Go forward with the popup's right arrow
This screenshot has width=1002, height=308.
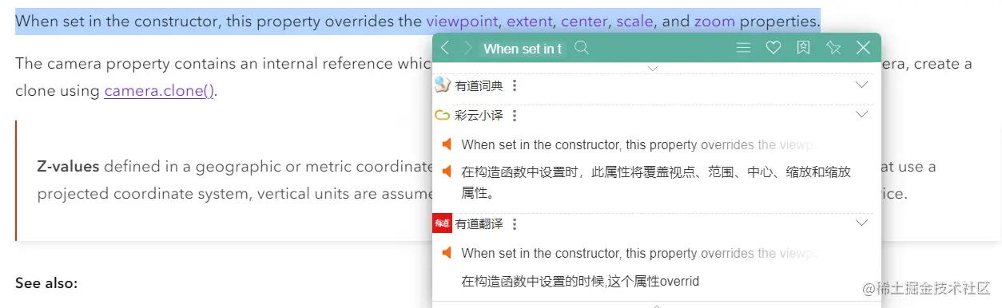coord(468,48)
